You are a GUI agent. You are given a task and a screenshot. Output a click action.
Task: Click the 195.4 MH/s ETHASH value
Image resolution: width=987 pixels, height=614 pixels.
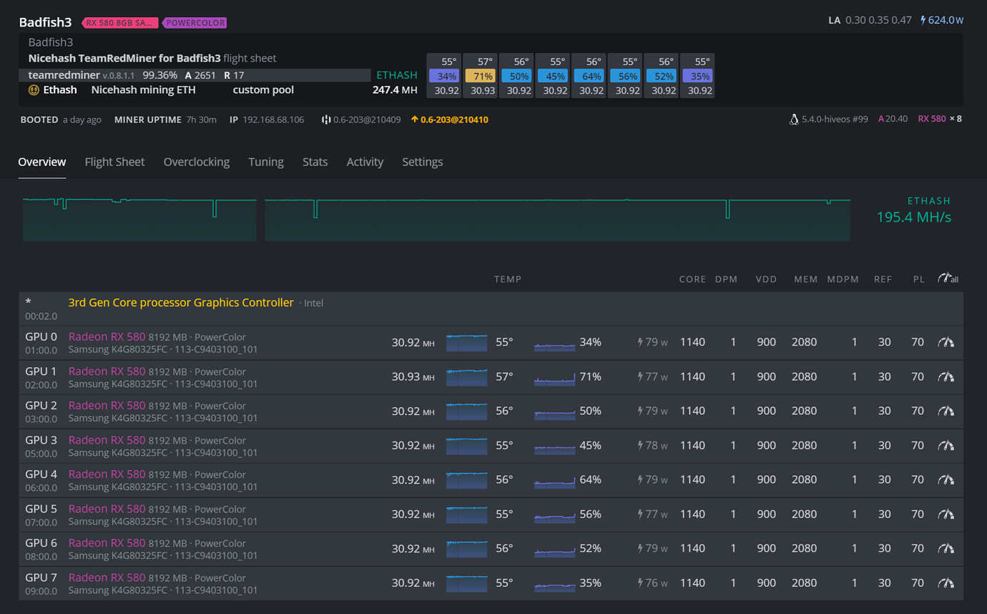click(x=914, y=217)
